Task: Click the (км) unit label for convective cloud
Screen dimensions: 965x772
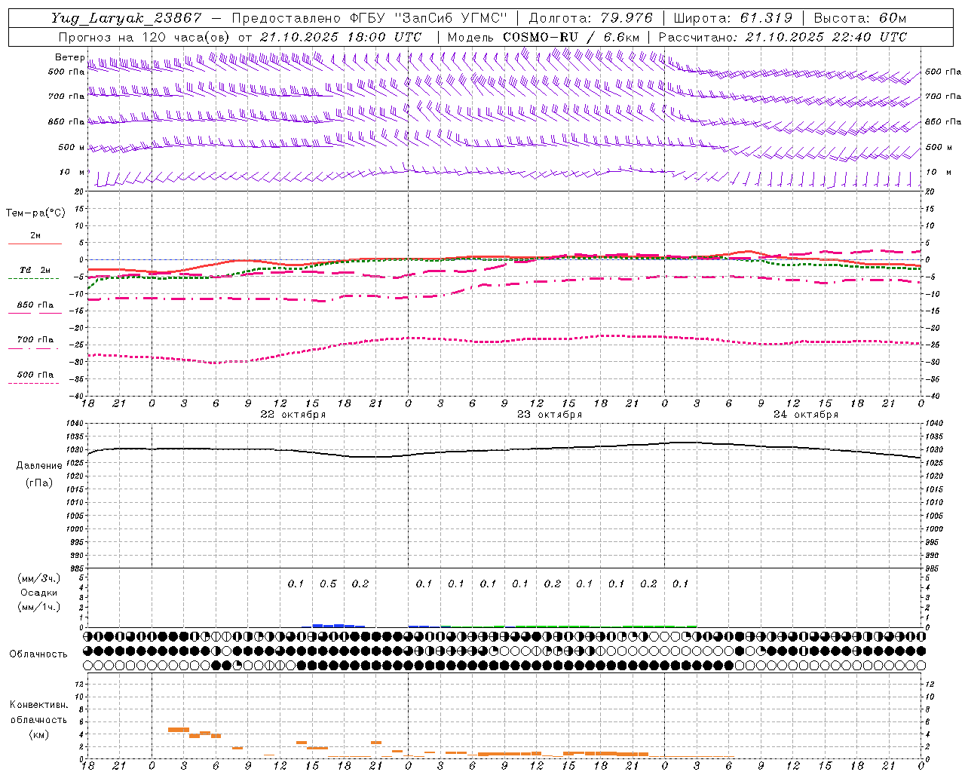Action: 39,734
